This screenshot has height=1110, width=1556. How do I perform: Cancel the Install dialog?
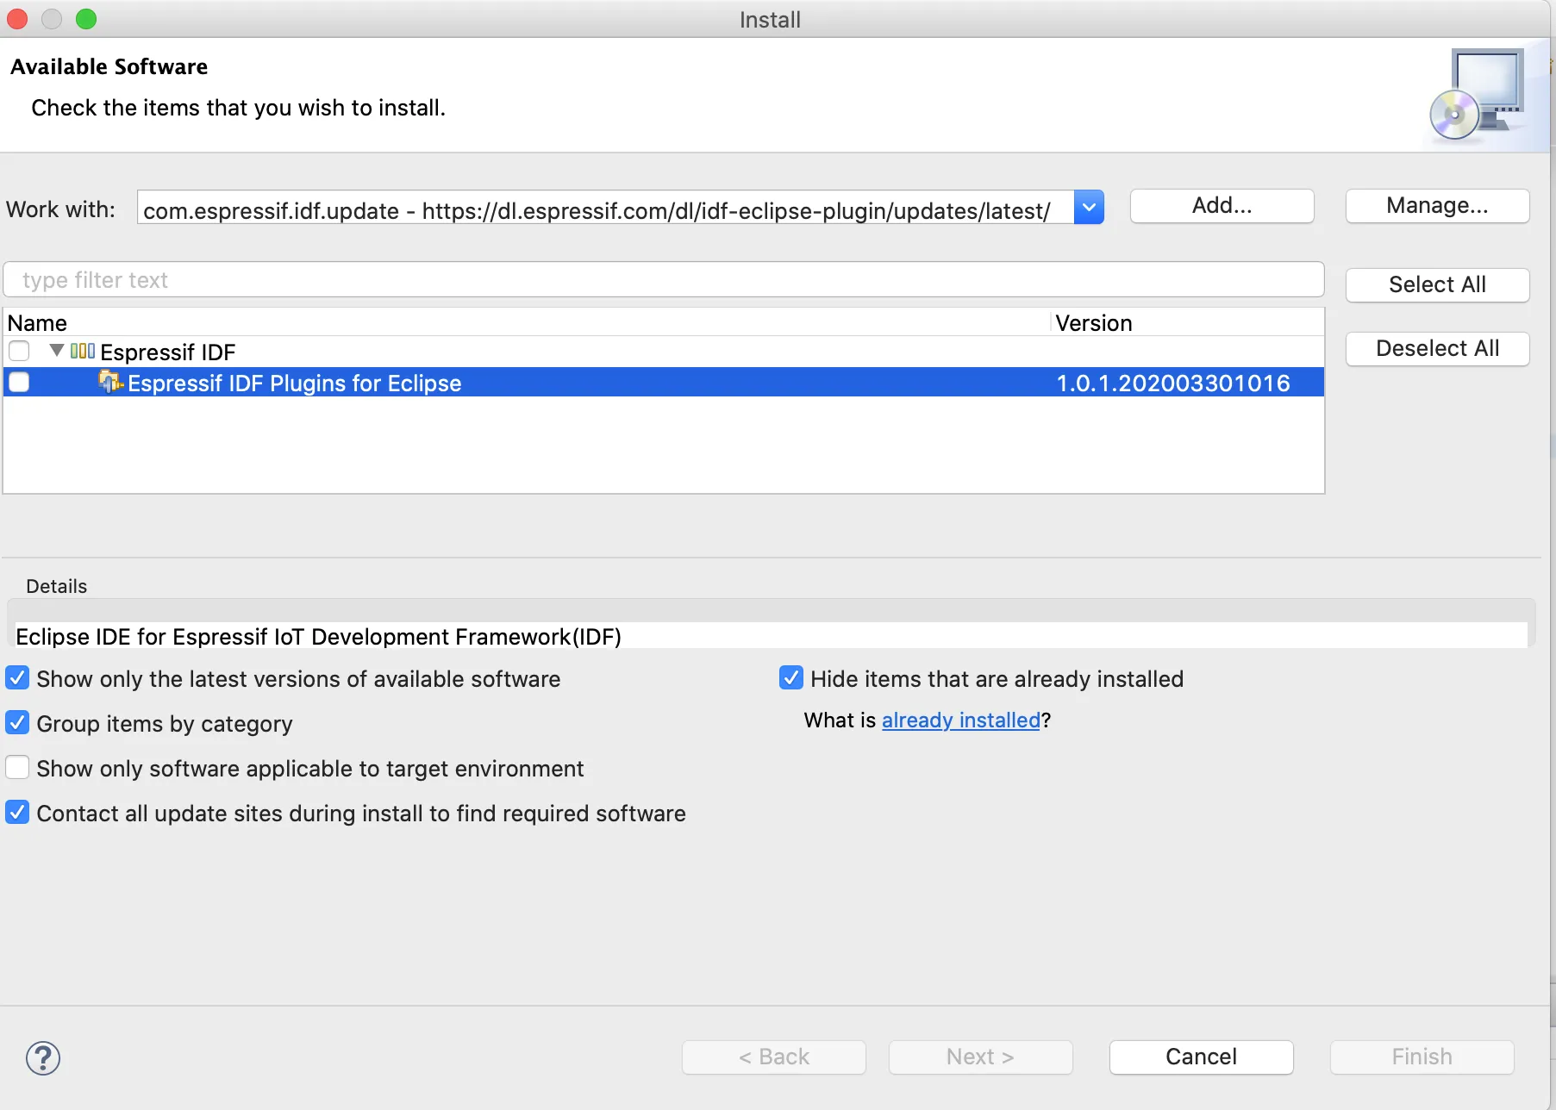click(1200, 1057)
